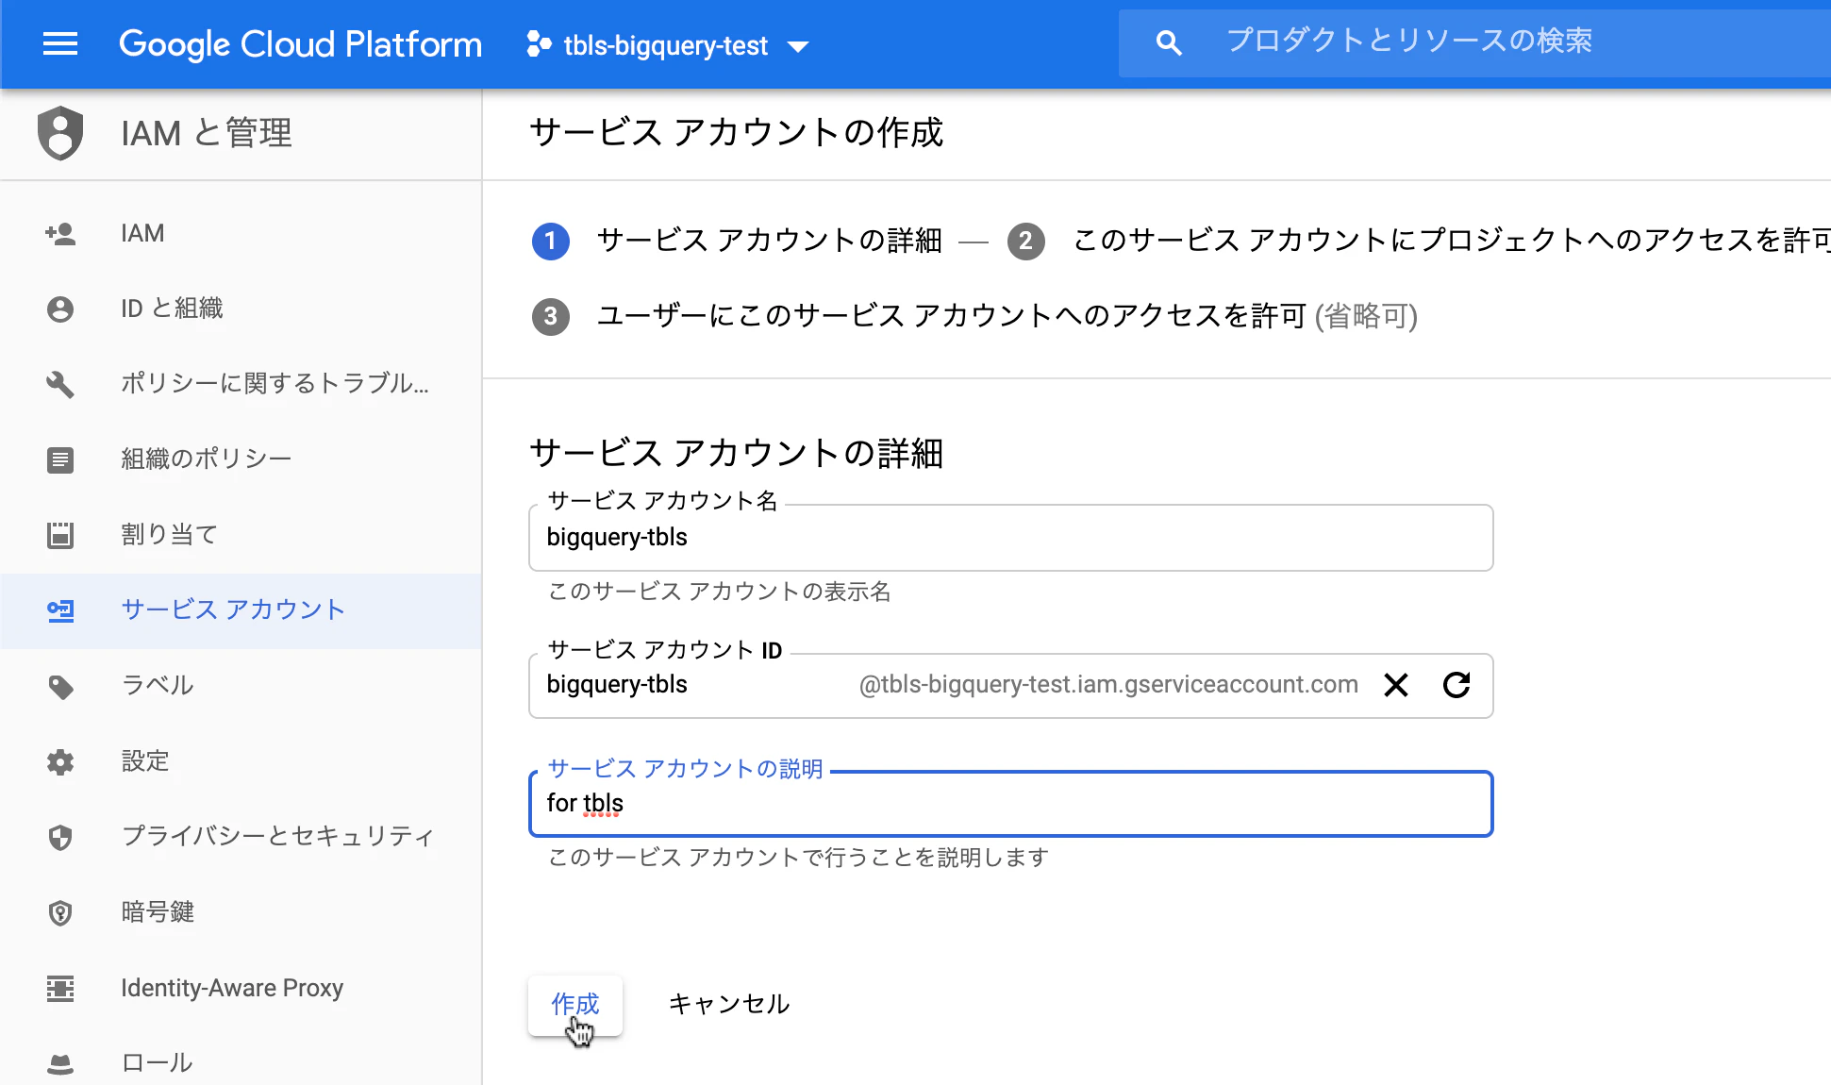Select step 1 サービス アカウントの詳細
The height and width of the screenshot is (1085, 1831).
coord(738,241)
